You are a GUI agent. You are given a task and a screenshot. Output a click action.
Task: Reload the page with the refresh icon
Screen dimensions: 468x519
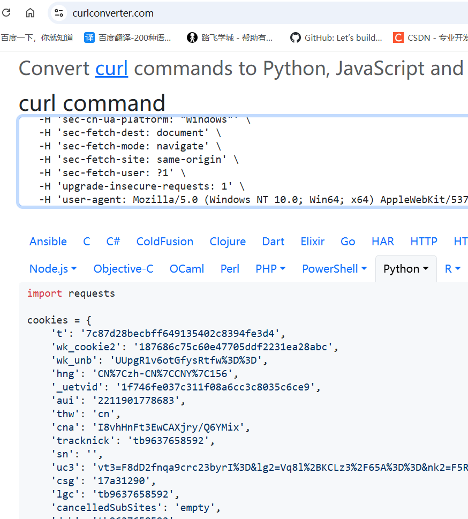coord(6,13)
